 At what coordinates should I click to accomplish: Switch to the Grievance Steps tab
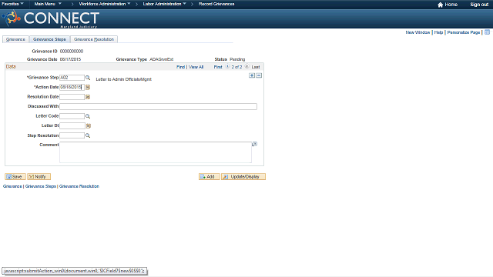point(49,39)
